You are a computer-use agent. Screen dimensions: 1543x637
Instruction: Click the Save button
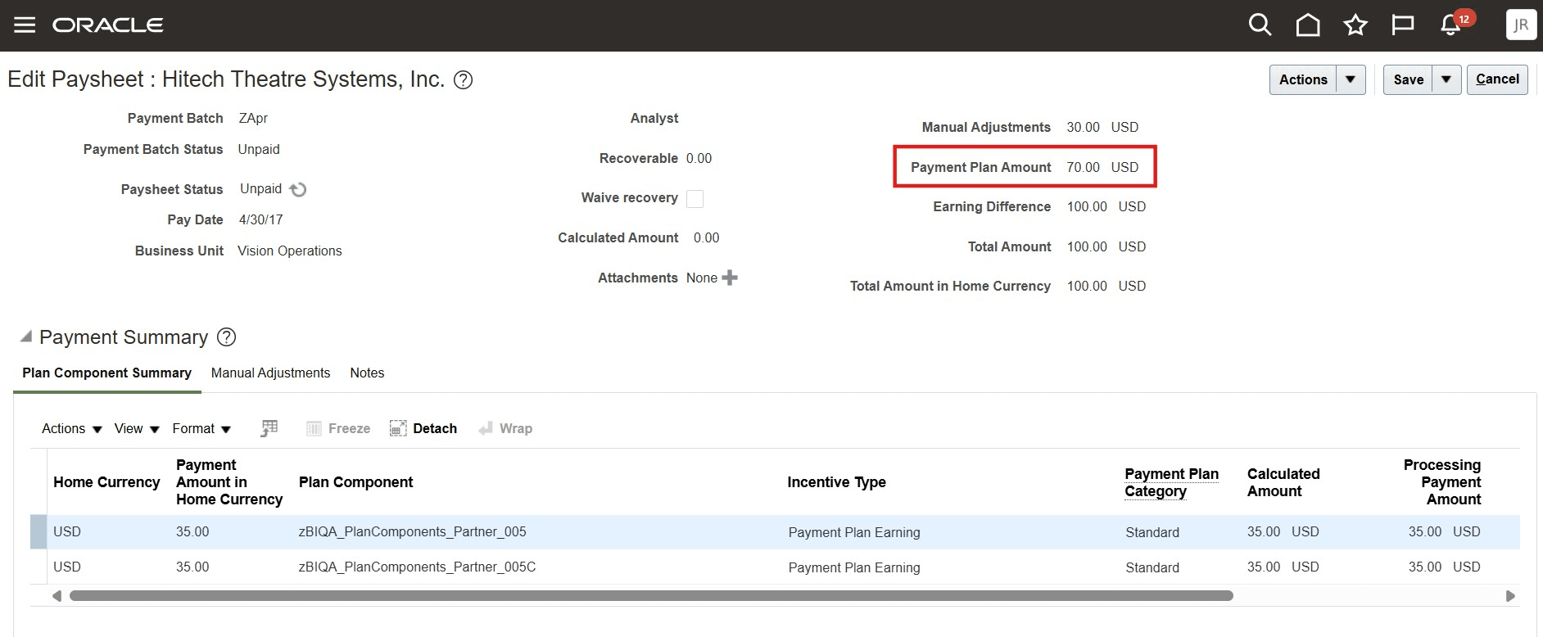click(1408, 79)
